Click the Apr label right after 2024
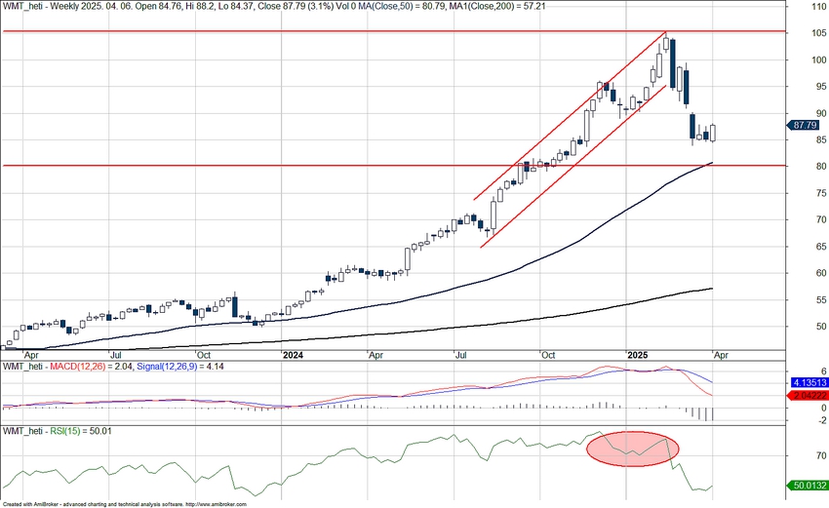Image resolution: width=829 pixels, height=508 pixels. point(375,355)
